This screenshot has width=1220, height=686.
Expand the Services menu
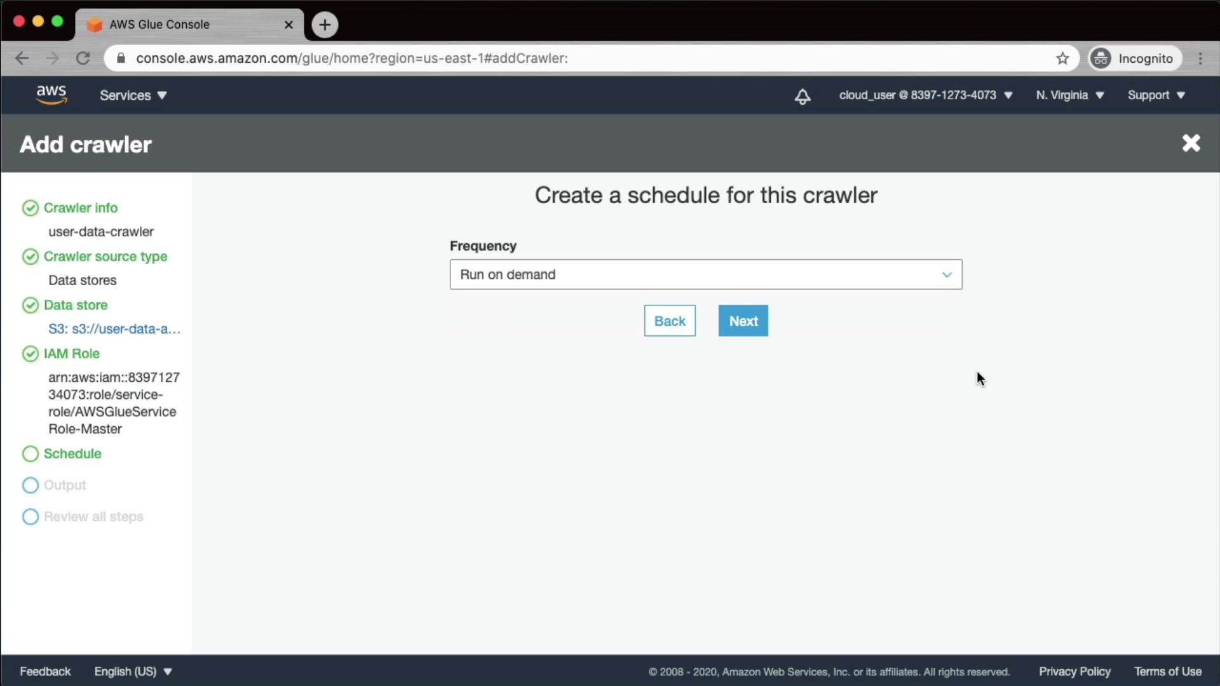133,95
